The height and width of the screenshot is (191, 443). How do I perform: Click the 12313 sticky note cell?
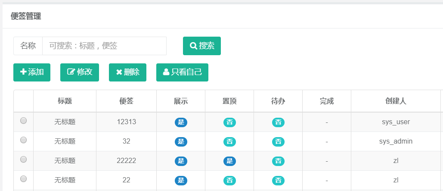pyautogui.click(x=126, y=122)
